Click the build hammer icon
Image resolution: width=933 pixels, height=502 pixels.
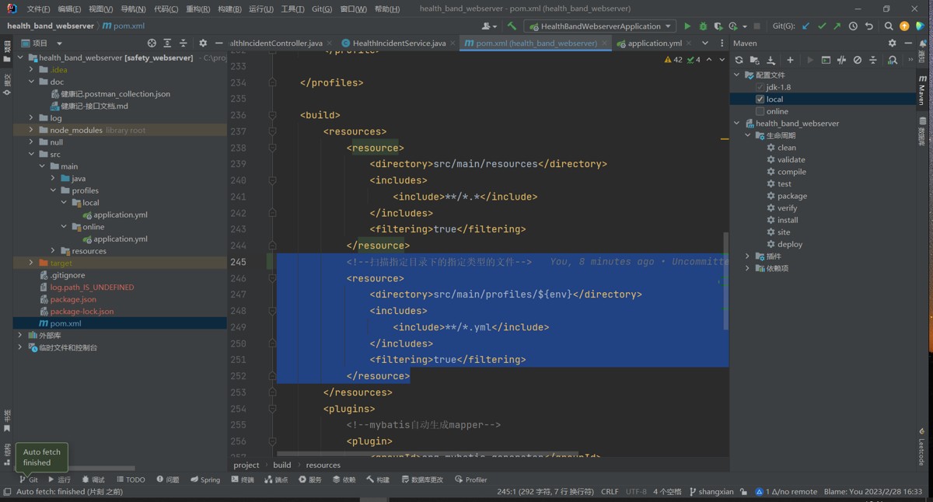point(512,26)
